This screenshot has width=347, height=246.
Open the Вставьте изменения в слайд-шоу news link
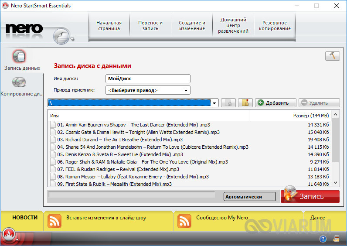point(106,218)
